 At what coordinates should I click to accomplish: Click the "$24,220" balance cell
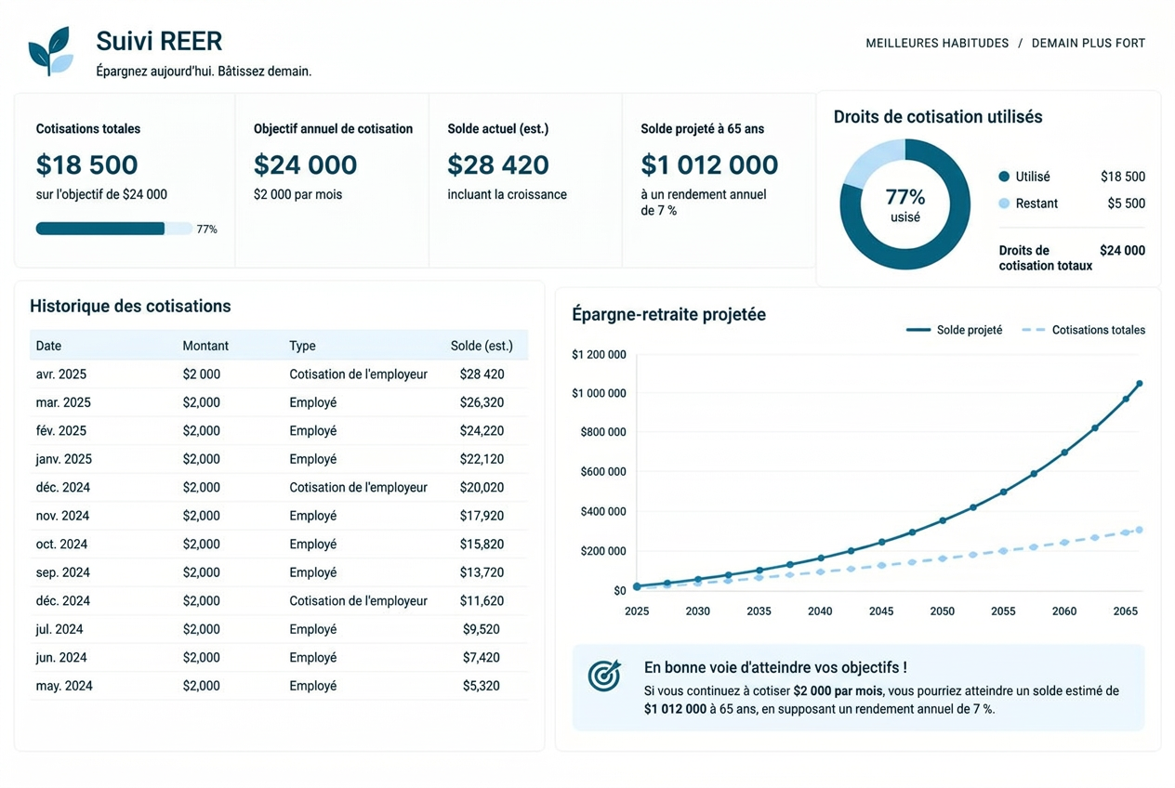[482, 431]
